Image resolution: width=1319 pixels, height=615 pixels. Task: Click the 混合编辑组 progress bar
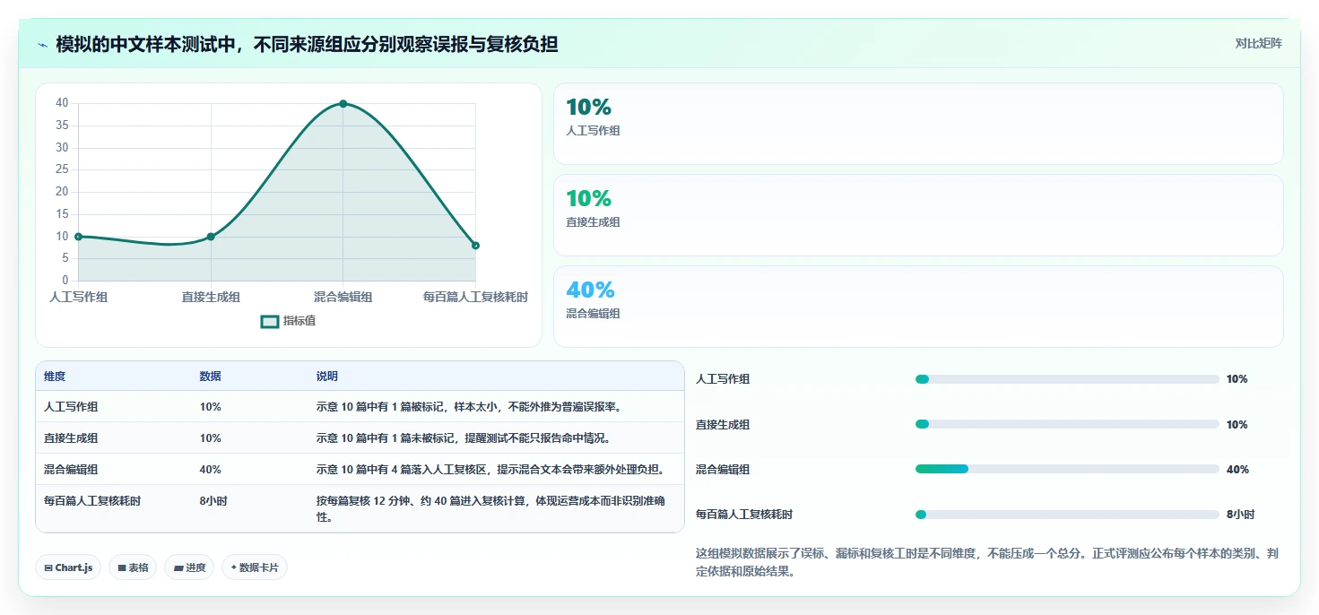coord(1067,469)
